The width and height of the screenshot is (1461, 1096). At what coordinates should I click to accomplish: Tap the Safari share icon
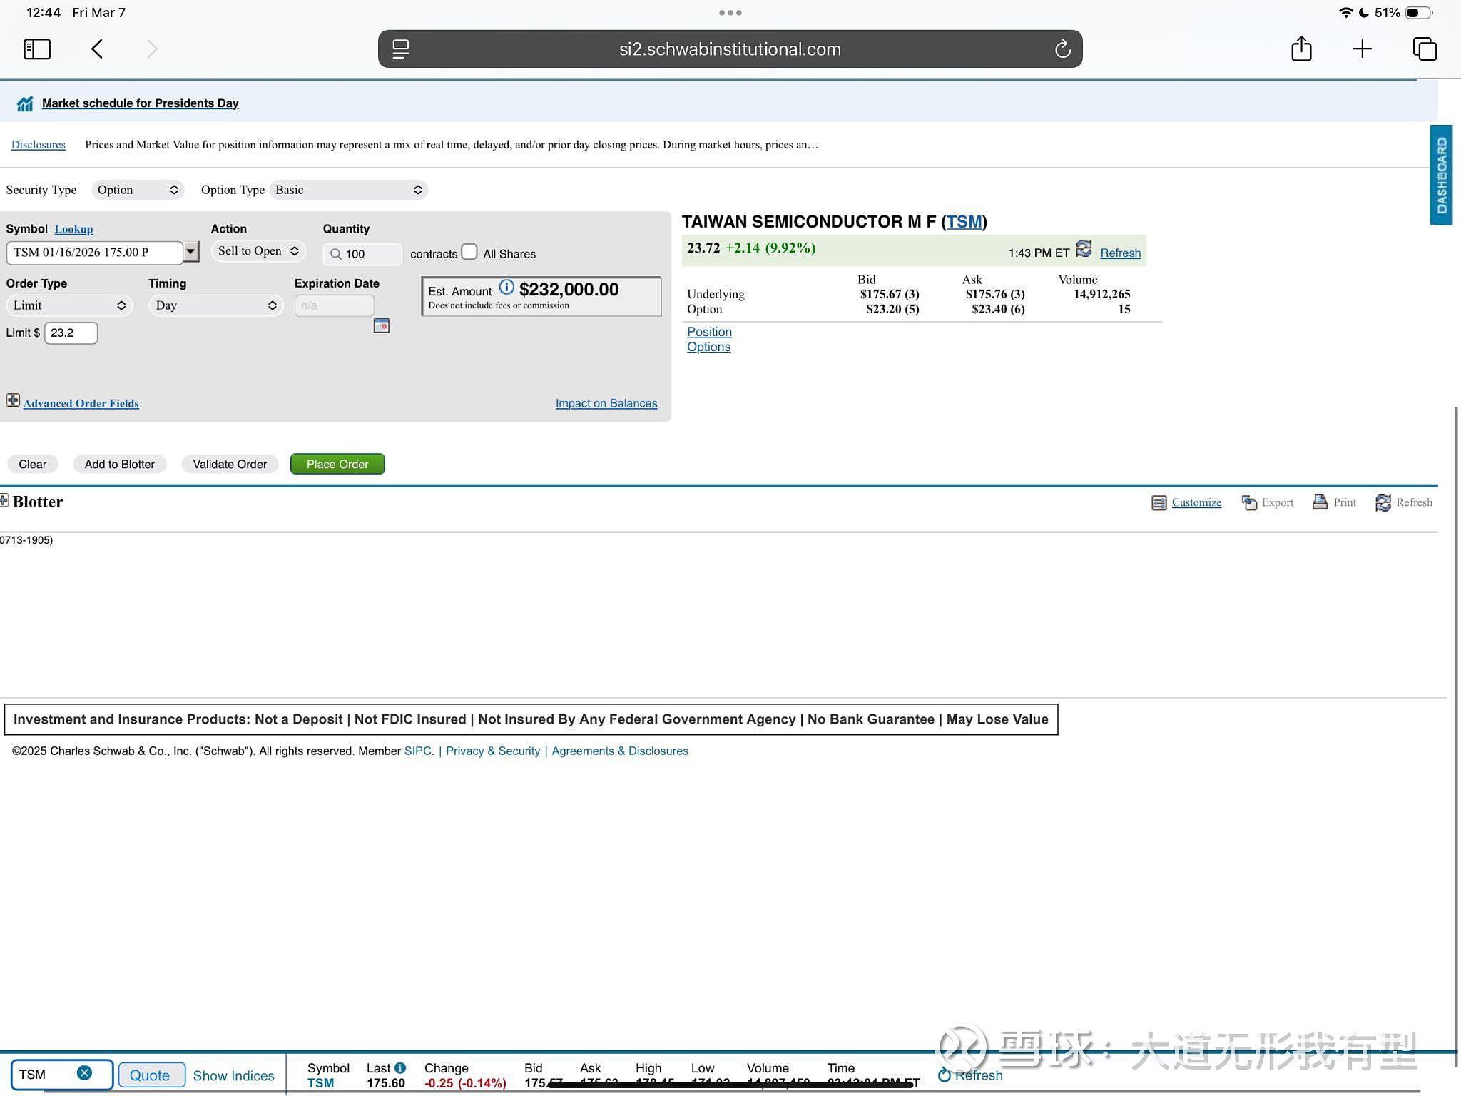1301,49
